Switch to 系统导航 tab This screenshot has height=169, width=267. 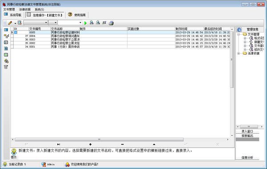(13, 15)
